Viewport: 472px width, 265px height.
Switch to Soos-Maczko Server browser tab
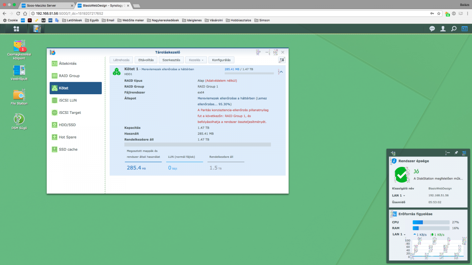pyautogui.click(x=46, y=5)
